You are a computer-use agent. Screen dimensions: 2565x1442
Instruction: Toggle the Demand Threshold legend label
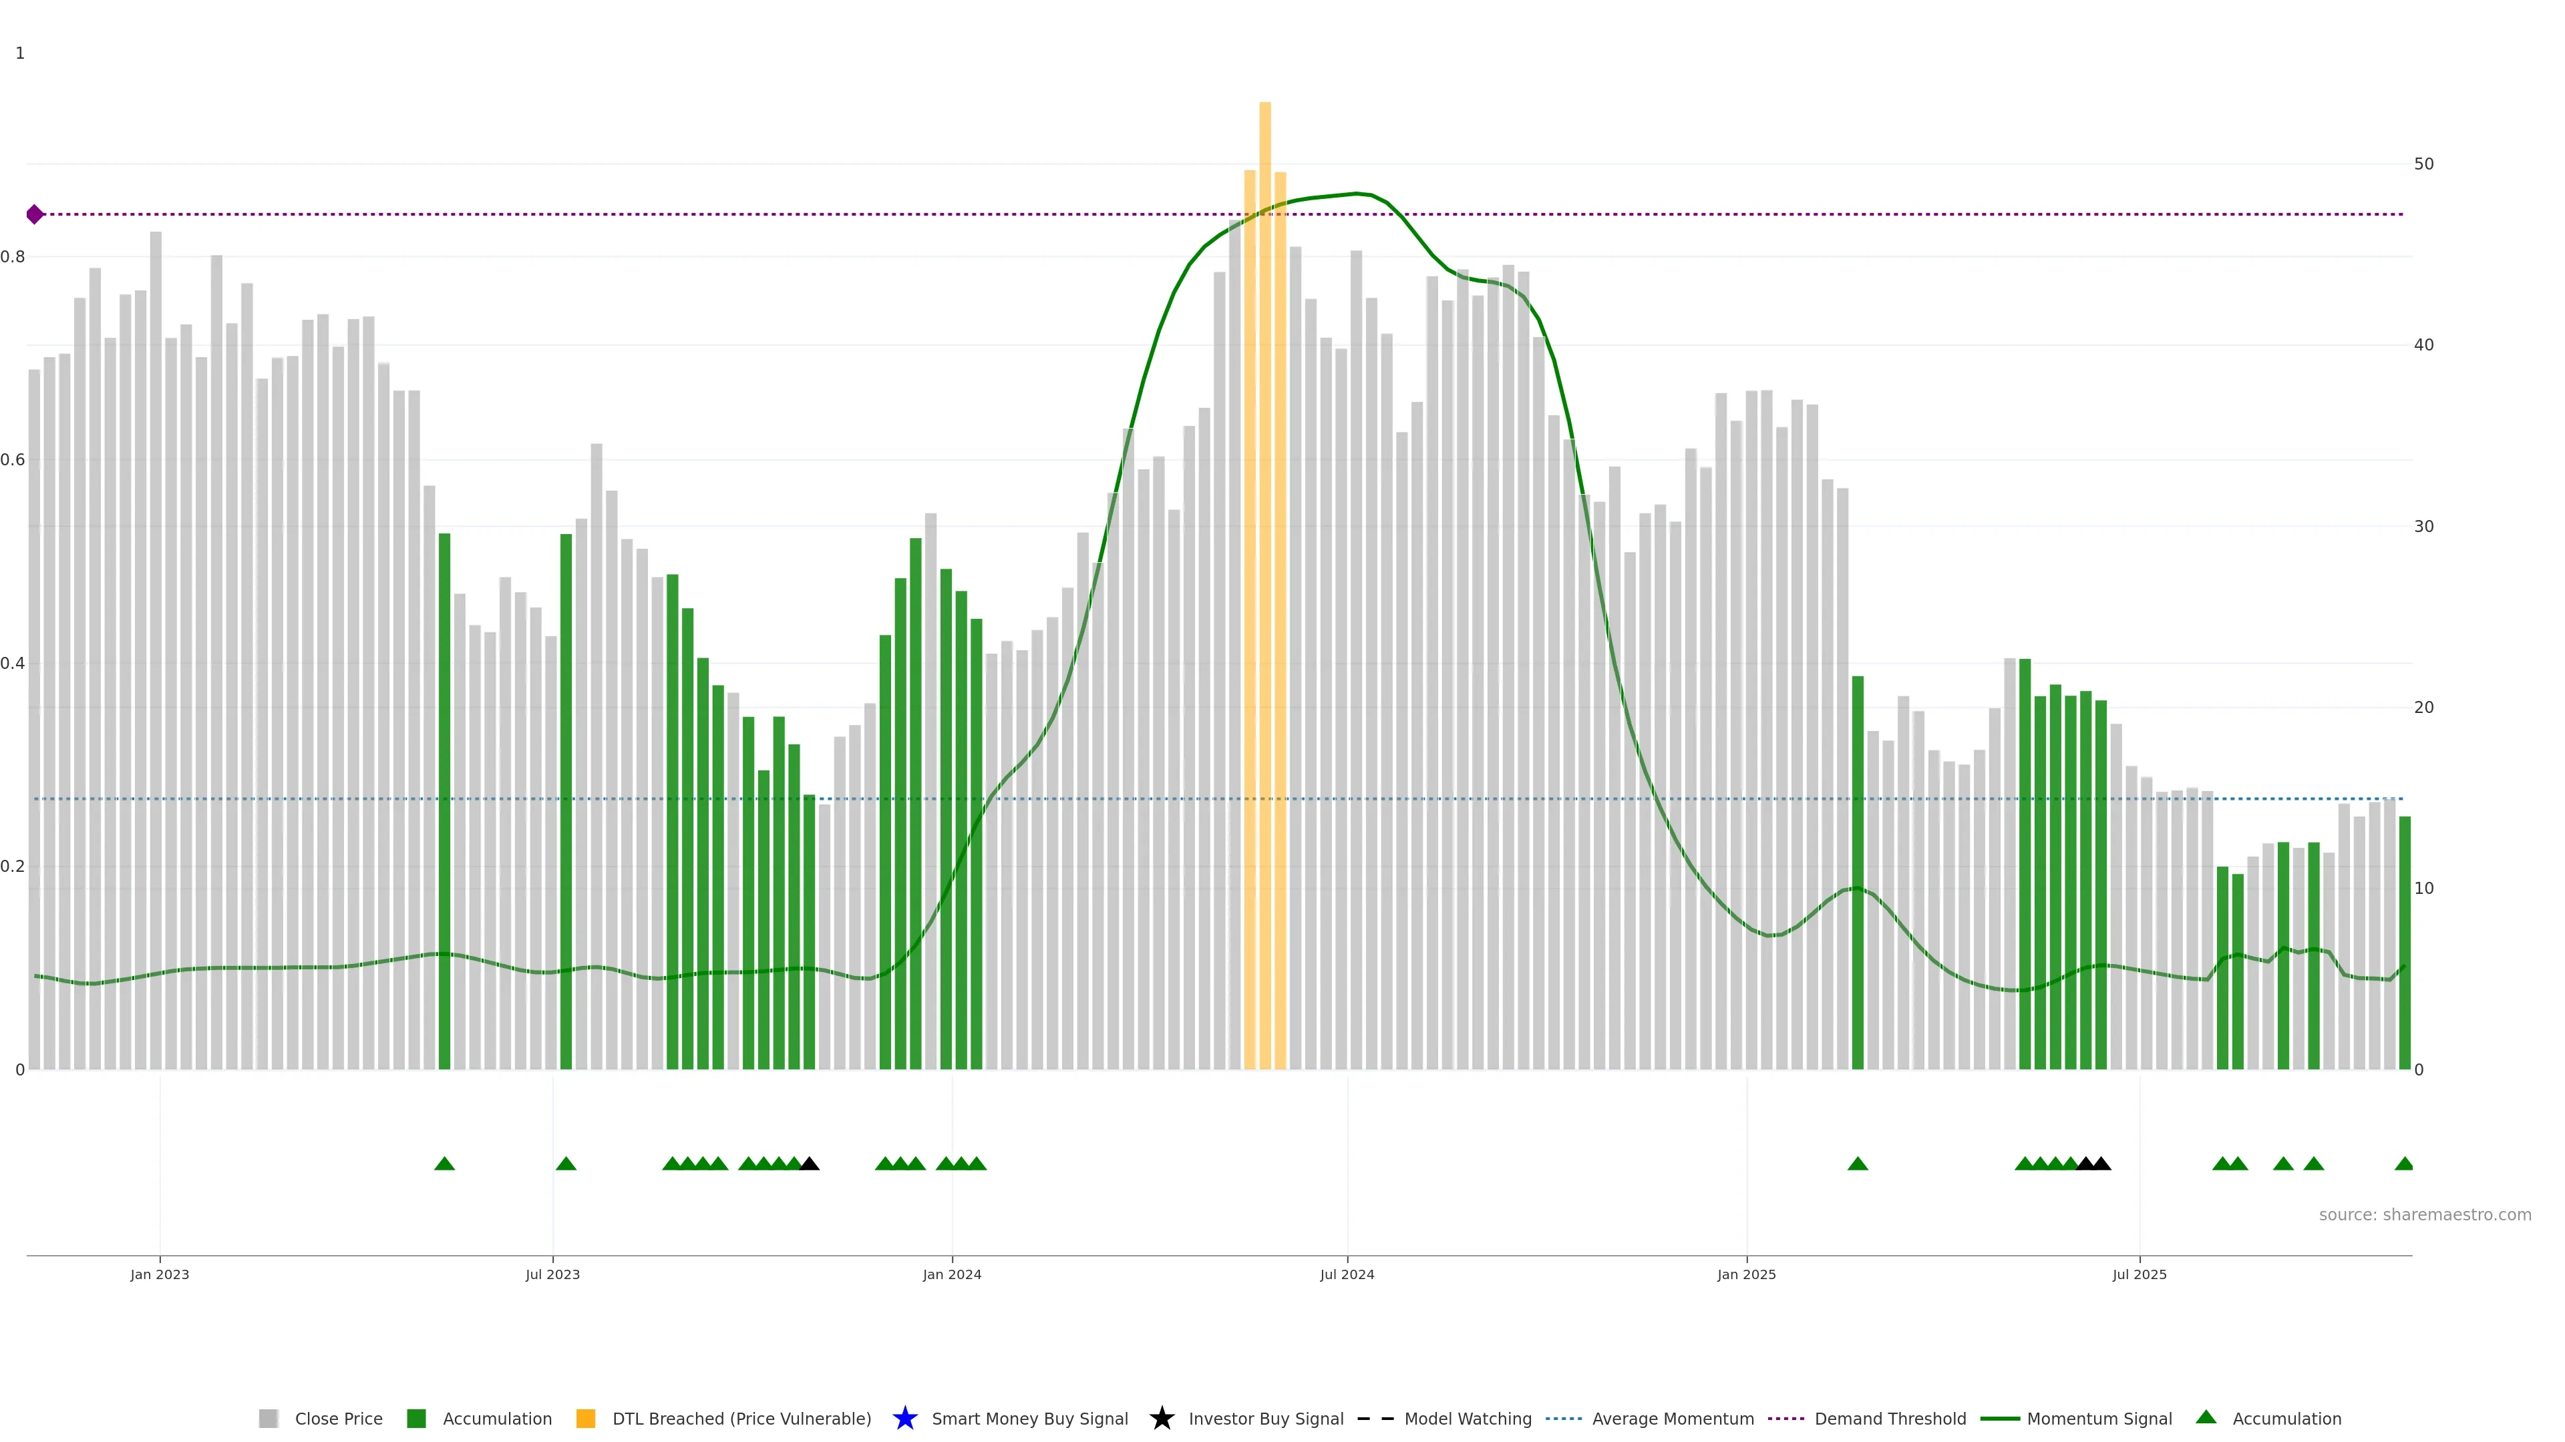pos(1890,1418)
